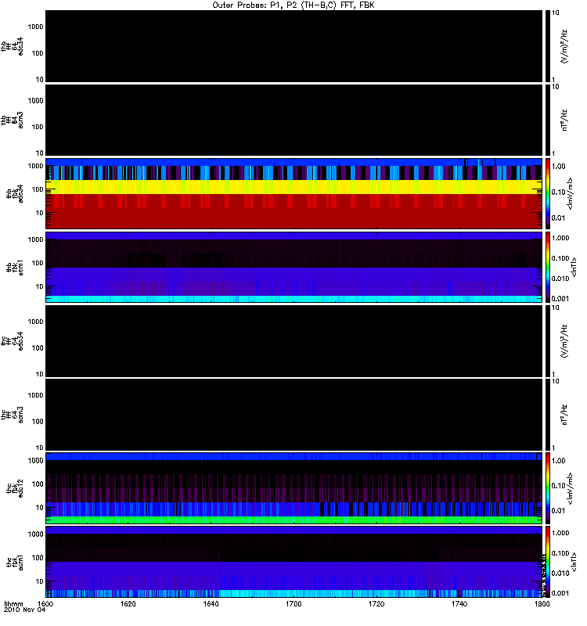Click the '1600' time axis label

45,603
